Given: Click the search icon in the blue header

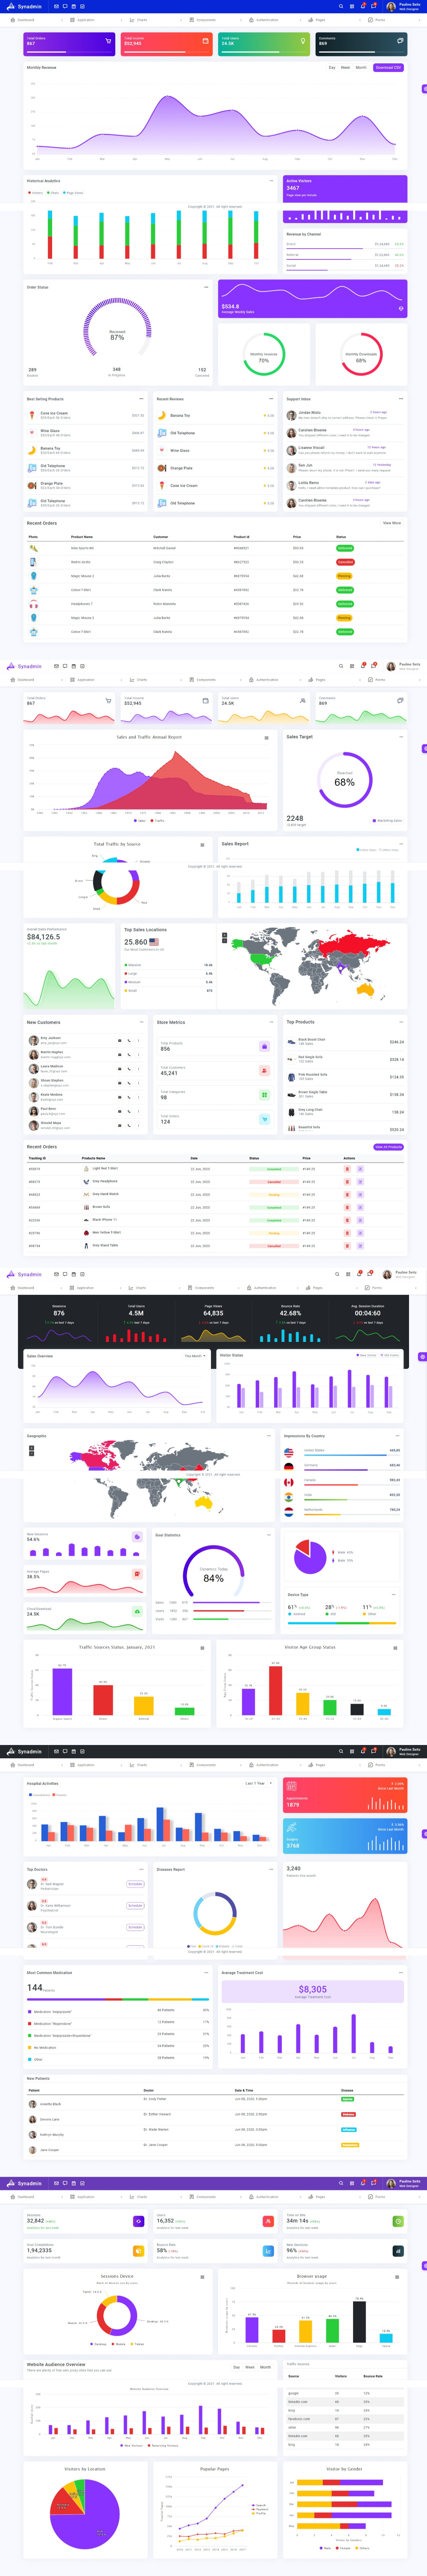Looking at the screenshot, I should tap(341, 6).
